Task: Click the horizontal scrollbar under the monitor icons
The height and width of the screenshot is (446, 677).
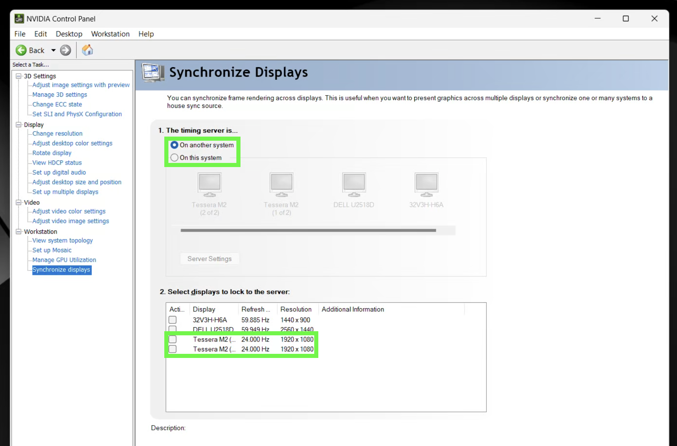Action: (x=308, y=230)
